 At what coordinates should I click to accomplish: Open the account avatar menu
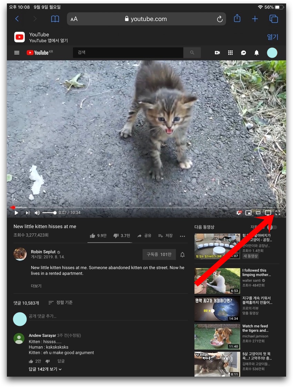(x=272, y=53)
